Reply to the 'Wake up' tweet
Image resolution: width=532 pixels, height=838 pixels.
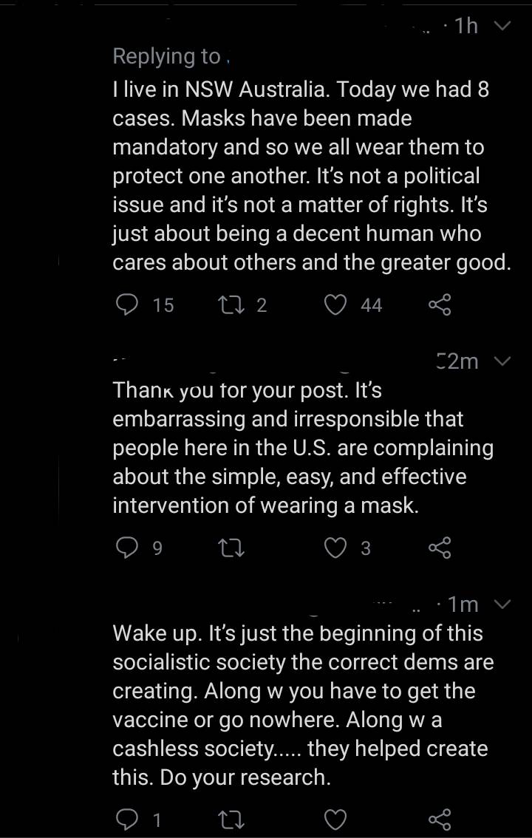128,819
